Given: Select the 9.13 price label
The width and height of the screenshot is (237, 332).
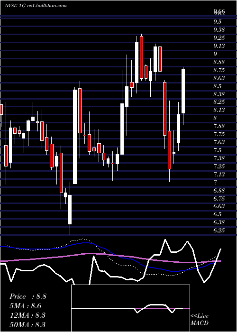Looking at the screenshot, I should point(219,46).
